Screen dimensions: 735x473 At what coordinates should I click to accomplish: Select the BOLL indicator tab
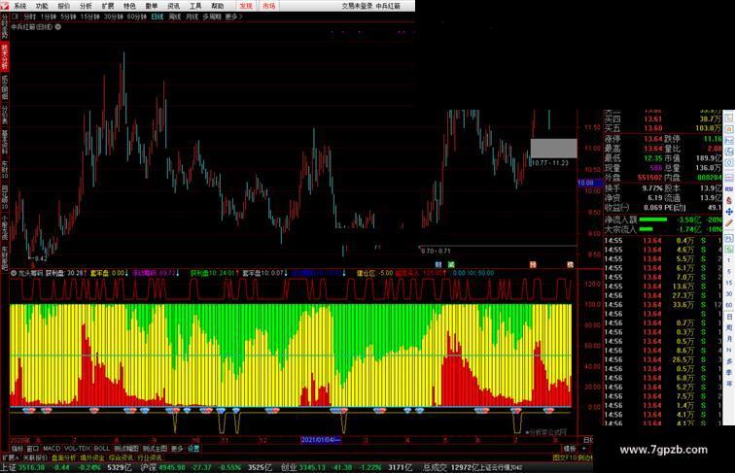[102, 448]
